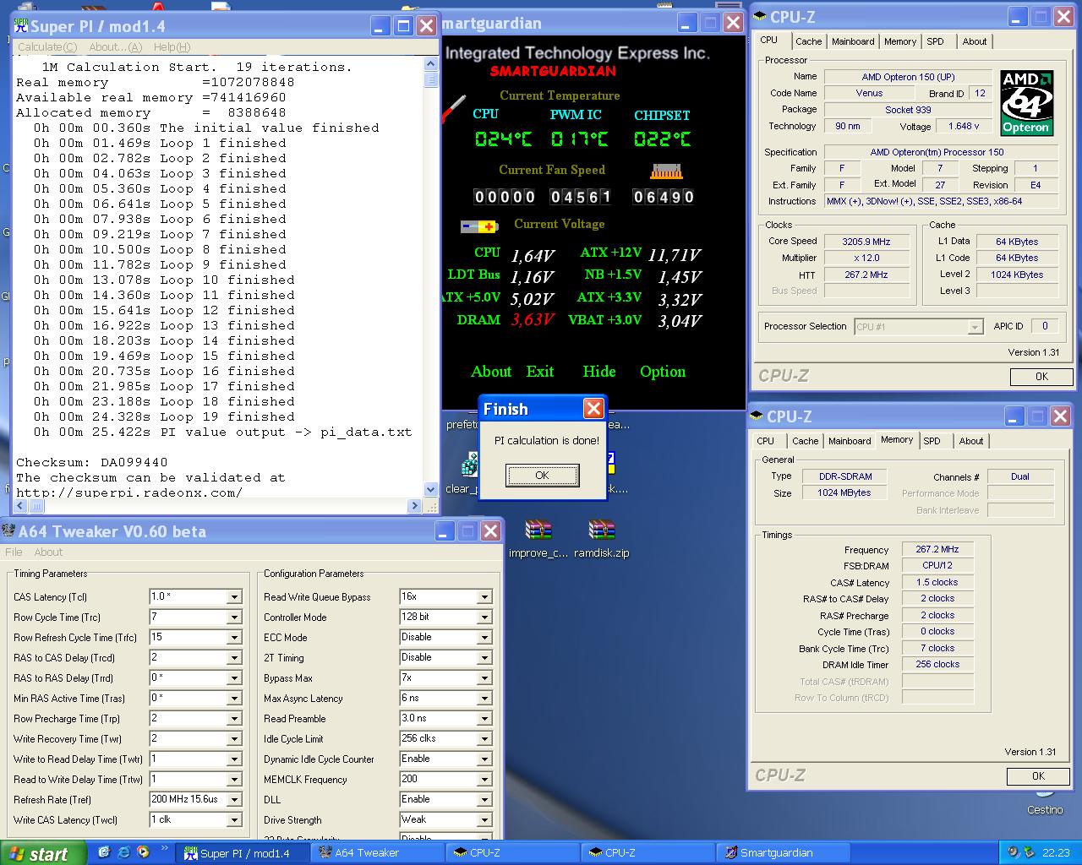The width and height of the screenshot is (1082, 865).
Task: Open the Read Write Queue Bypass dropdown
Action: (484, 597)
